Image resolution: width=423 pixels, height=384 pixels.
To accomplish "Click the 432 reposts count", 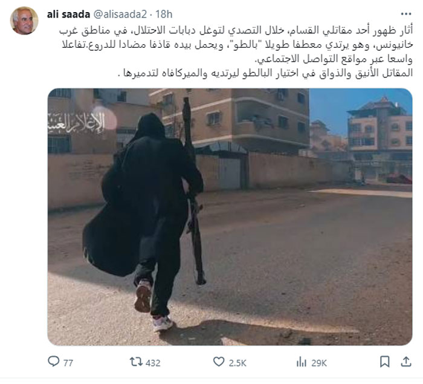I will point(153,363).
